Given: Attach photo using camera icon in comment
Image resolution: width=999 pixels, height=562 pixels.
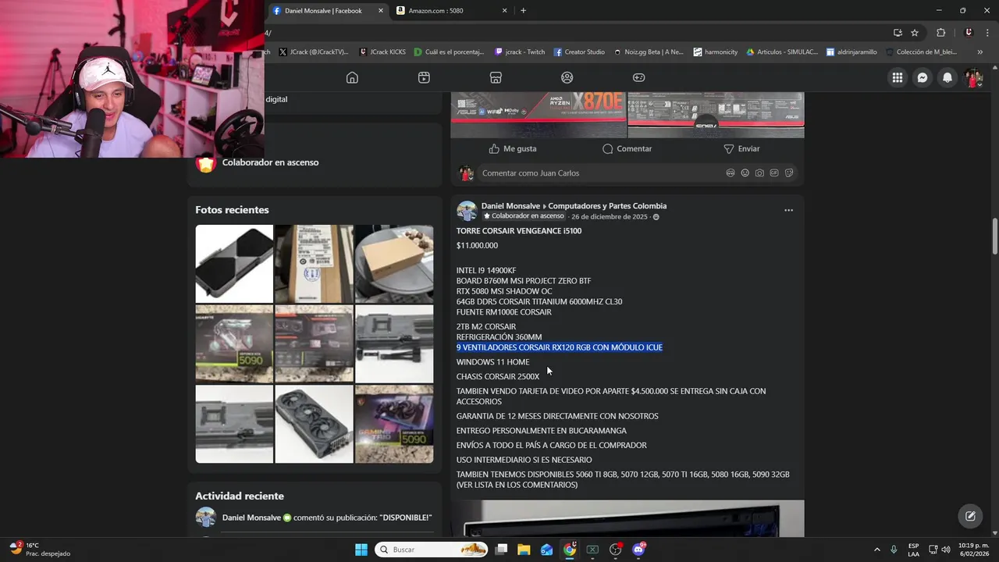Looking at the screenshot, I should click(x=759, y=173).
